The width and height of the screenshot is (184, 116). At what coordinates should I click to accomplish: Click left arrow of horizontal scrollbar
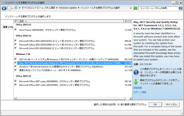pos(15,98)
